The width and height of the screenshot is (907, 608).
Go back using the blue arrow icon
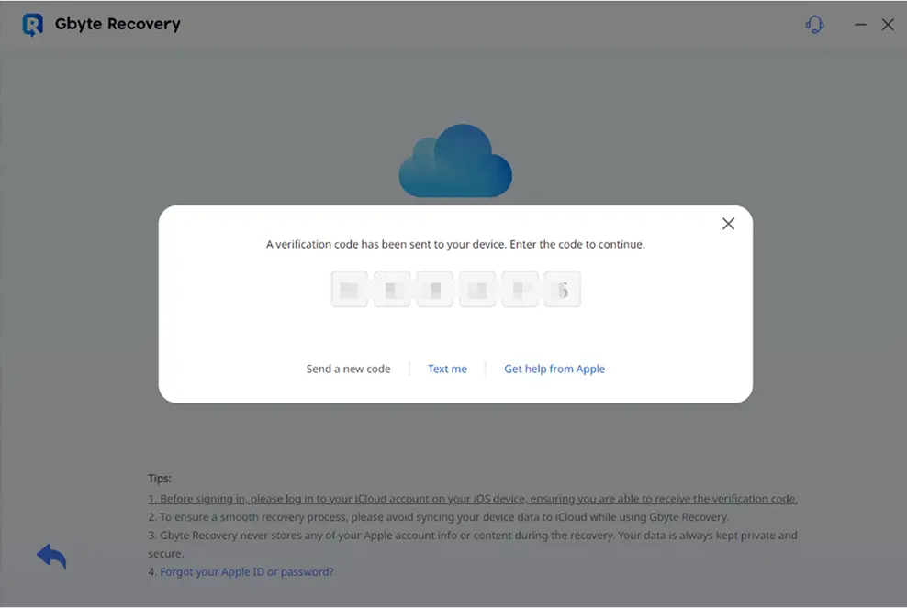pyautogui.click(x=51, y=556)
